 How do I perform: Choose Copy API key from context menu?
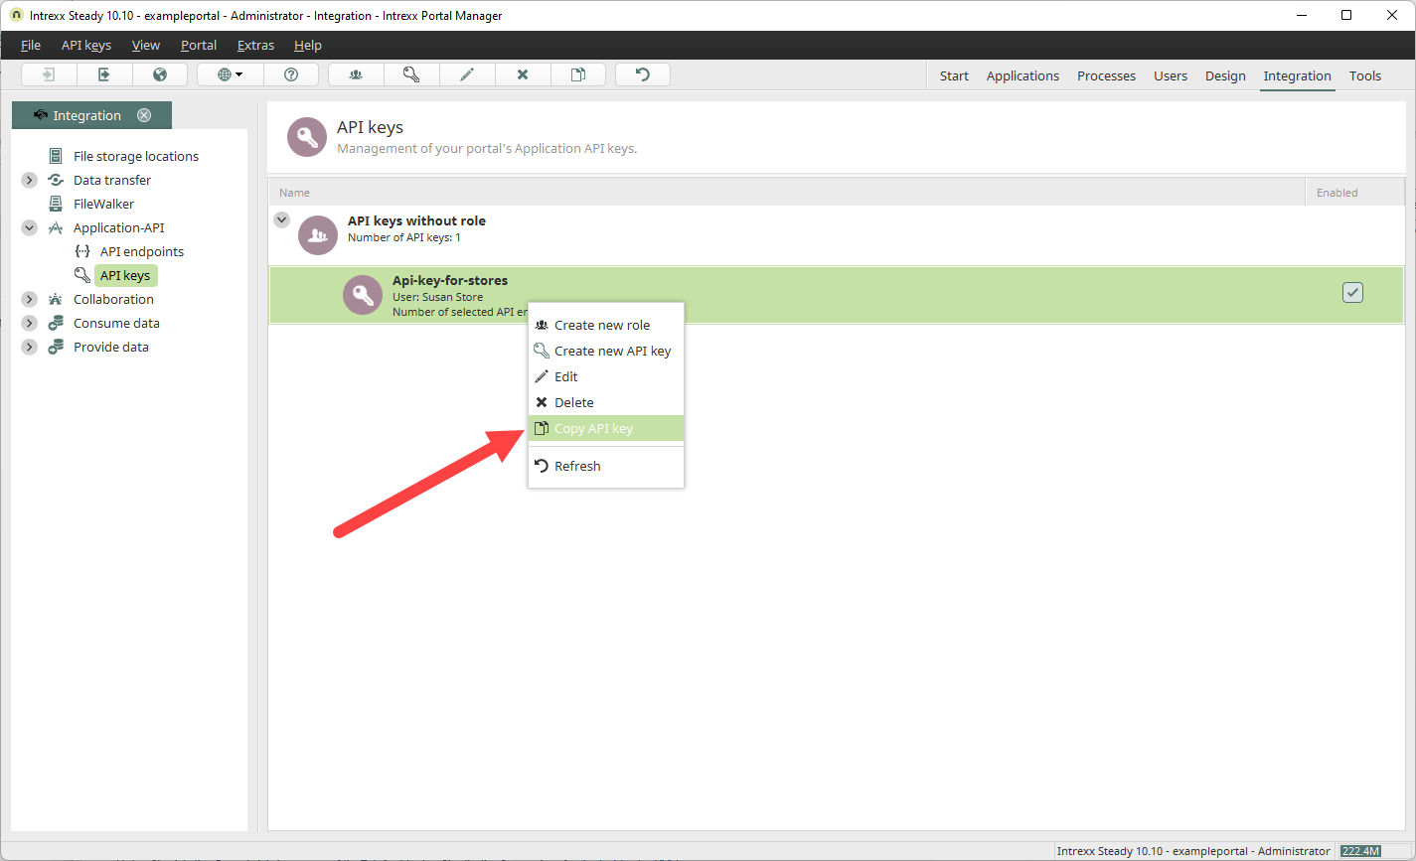tap(606, 428)
